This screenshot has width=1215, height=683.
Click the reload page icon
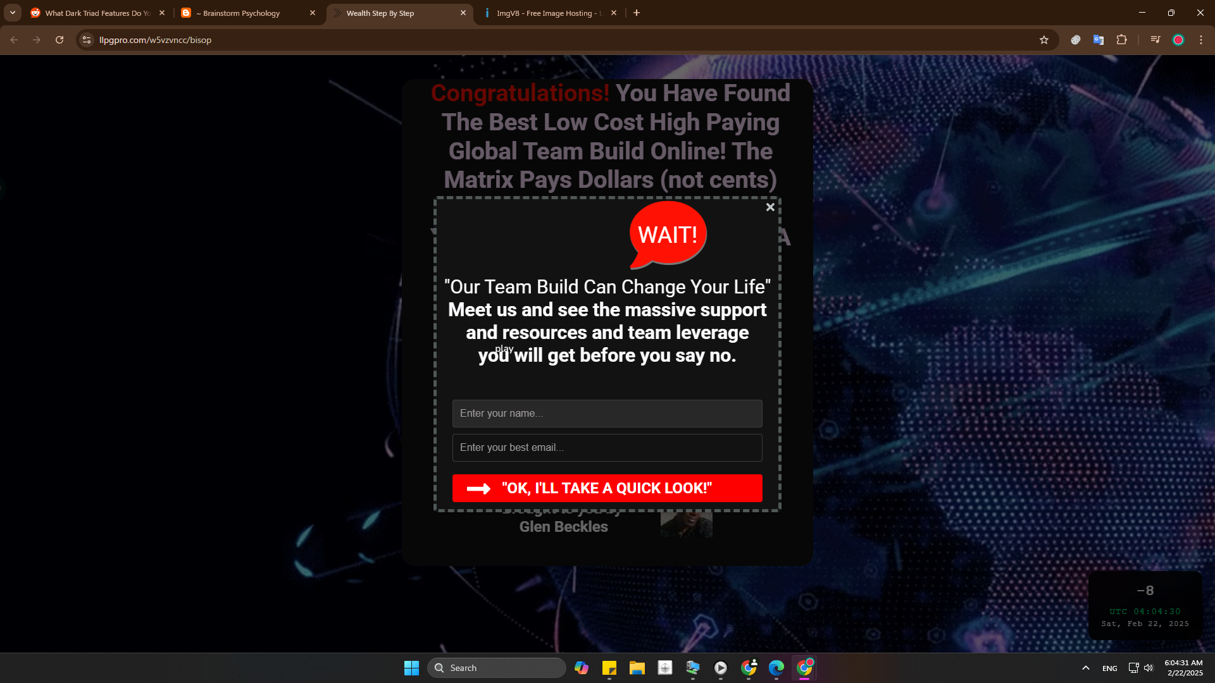click(x=59, y=40)
